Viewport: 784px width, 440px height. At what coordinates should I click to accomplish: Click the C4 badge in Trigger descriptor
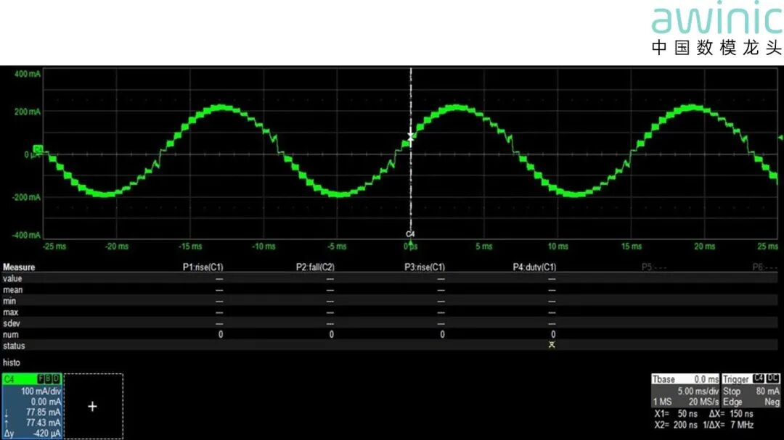click(758, 379)
